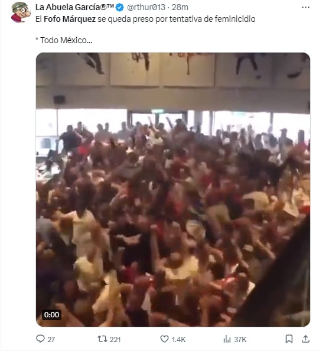Click the 1.4K likes count
Image resolution: width=319 pixels, height=351 pixels.
[x=178, y=339]
